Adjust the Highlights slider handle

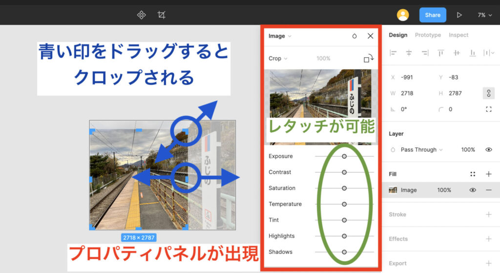344,236
